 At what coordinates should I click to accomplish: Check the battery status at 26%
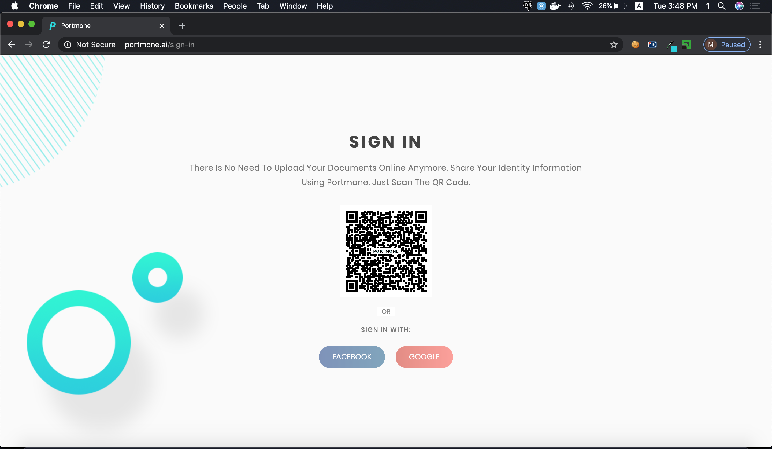pos(613,6)
